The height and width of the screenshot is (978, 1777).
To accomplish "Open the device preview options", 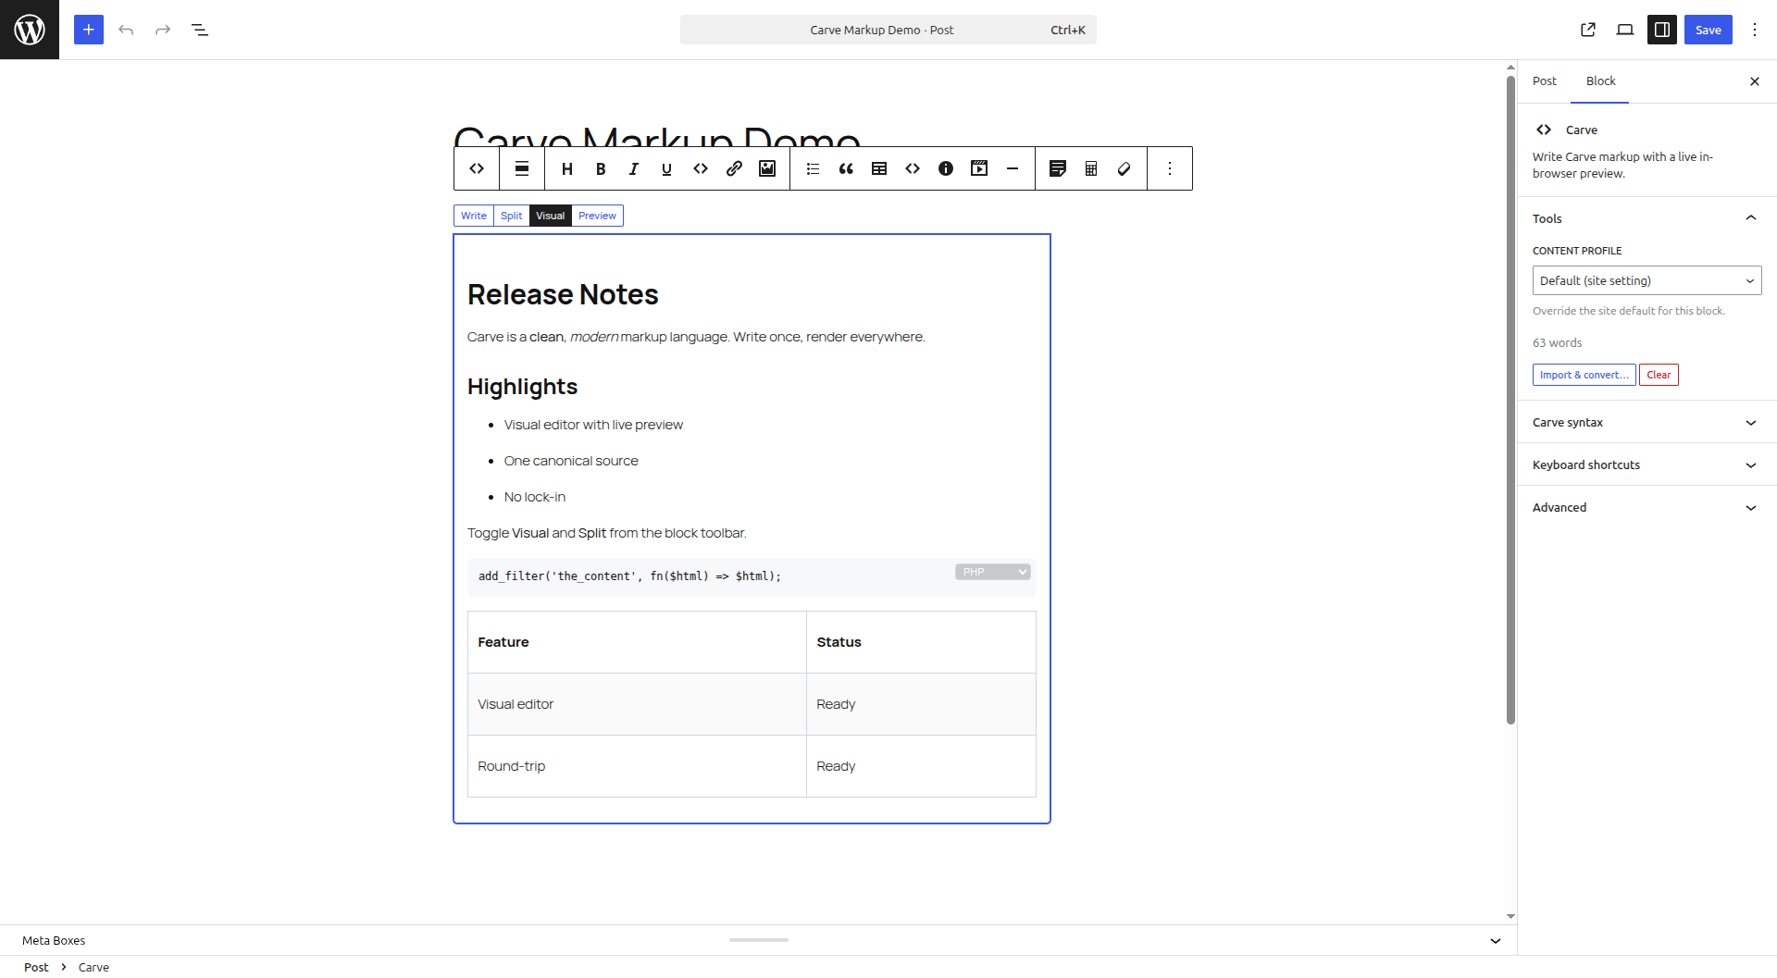I will pos(1625,30).
